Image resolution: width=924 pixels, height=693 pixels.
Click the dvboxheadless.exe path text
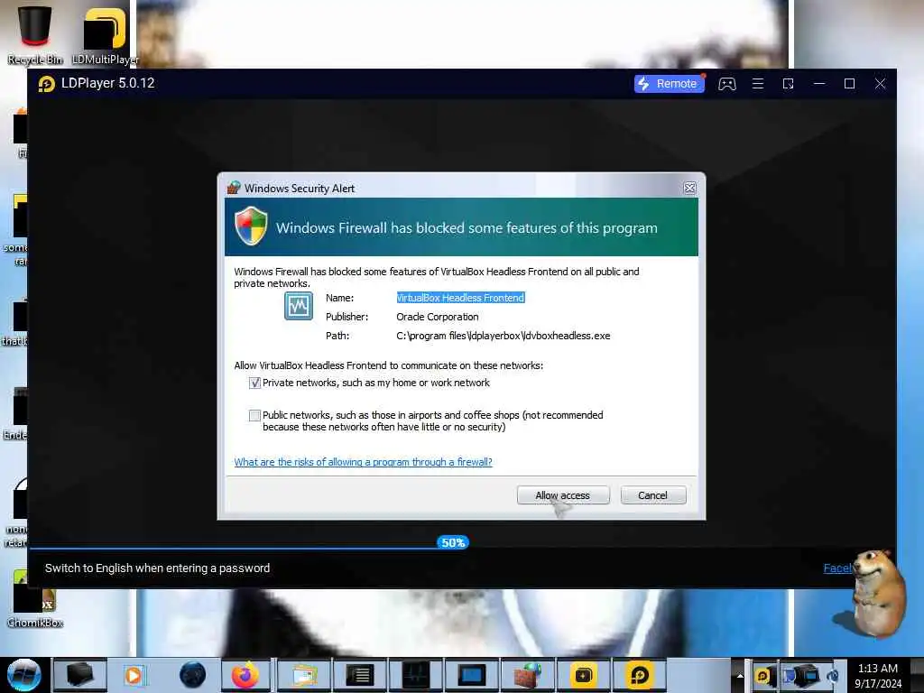[x=504, y=336]
